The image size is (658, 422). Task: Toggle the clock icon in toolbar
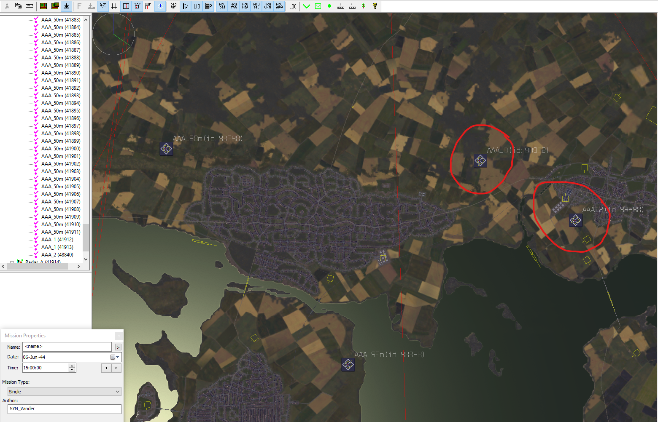[160, 6]
